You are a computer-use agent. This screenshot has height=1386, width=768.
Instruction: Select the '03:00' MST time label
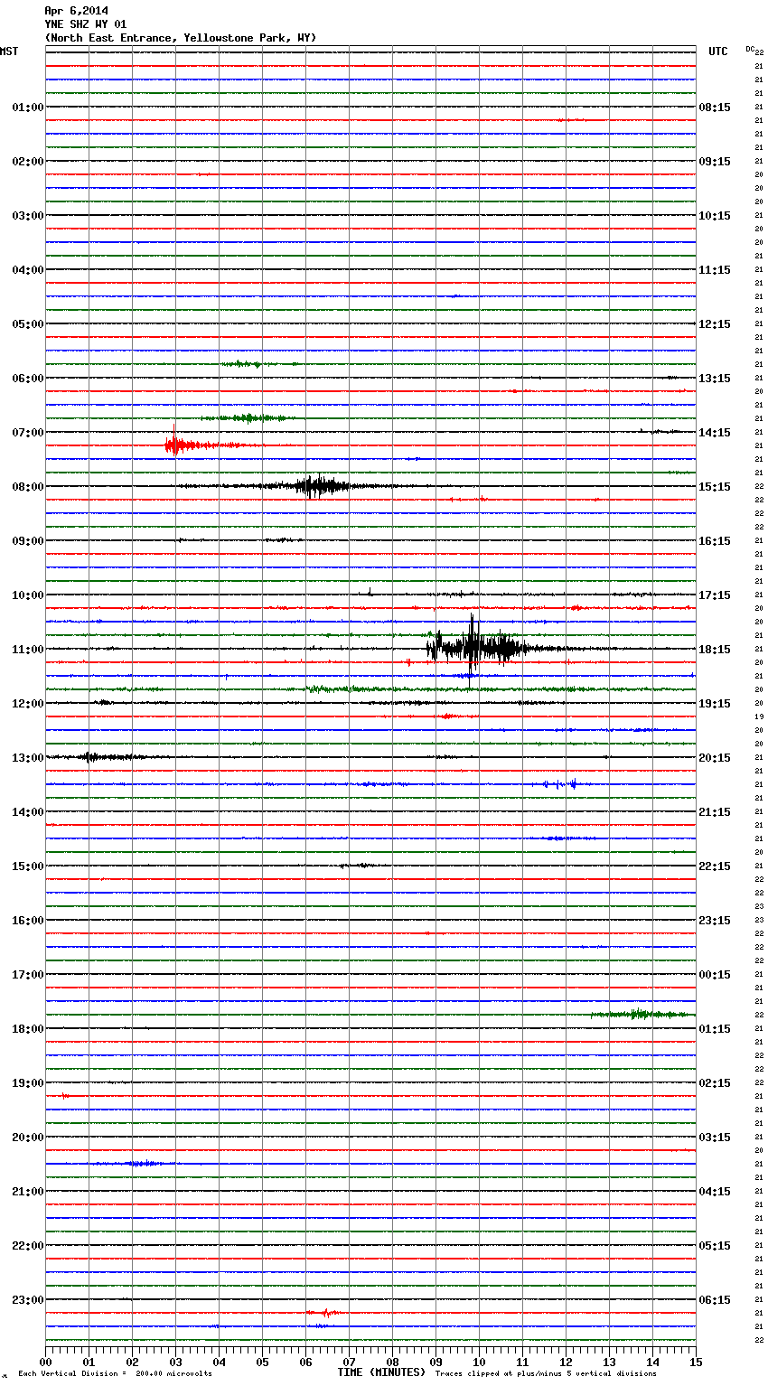click(x=28, y=216)
